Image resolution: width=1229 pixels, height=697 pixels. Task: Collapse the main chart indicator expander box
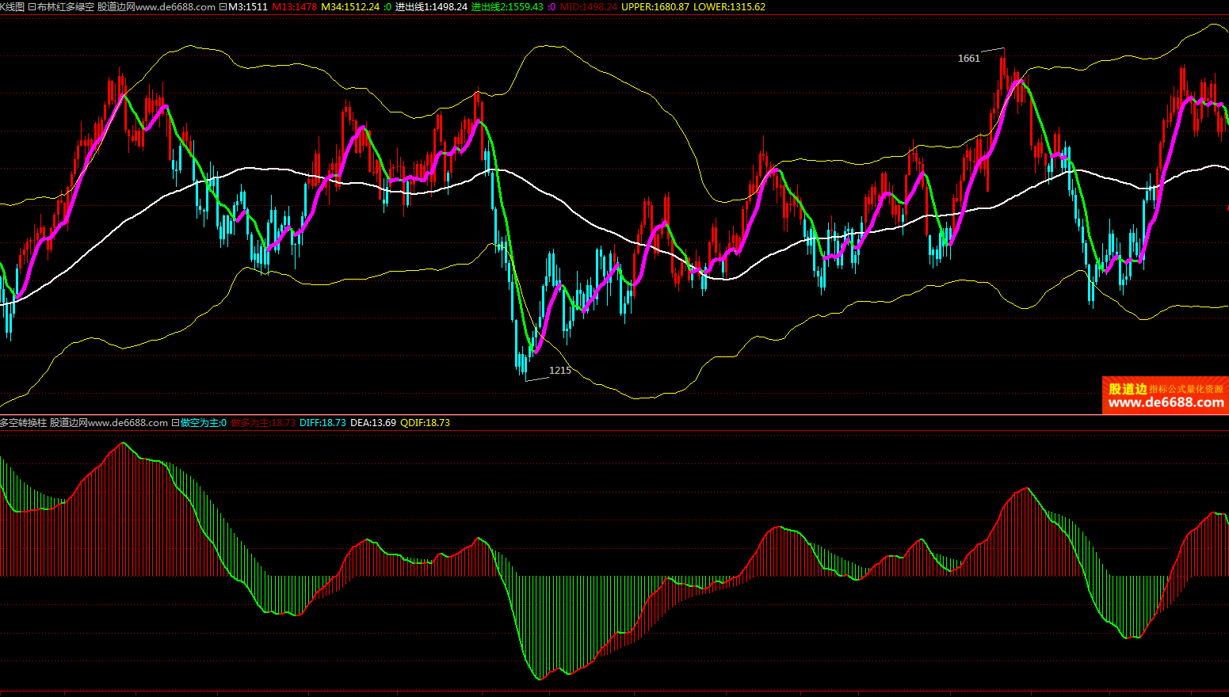click(223, 7)
